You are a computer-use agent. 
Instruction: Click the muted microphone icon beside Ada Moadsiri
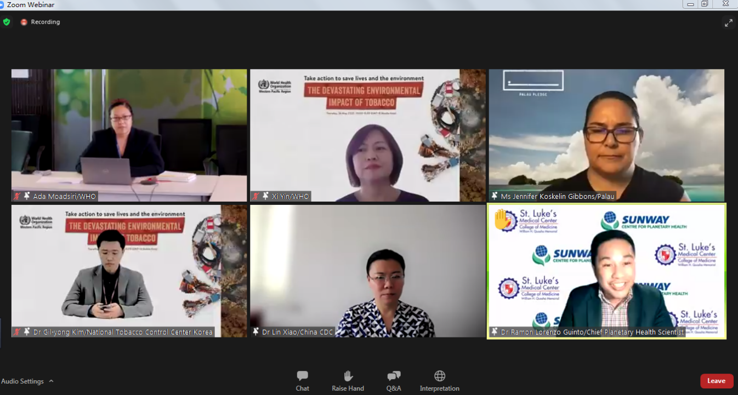click(x=17, y=196)
